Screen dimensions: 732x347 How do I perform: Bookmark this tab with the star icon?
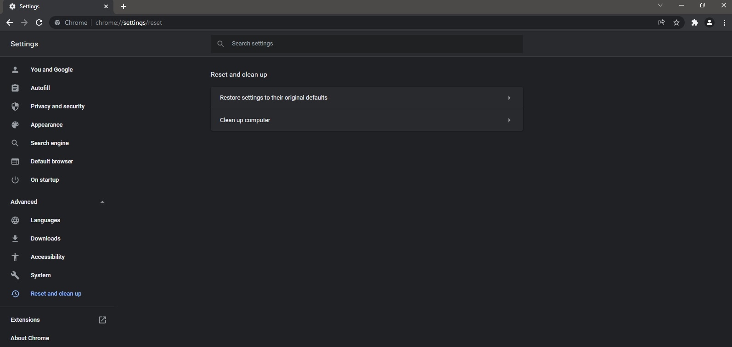(676, 22)
